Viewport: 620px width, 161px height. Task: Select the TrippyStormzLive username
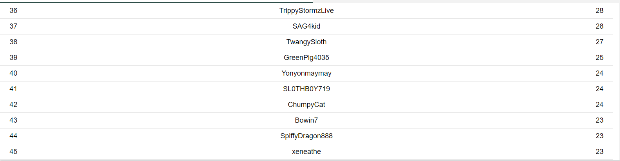click(306, 11)
